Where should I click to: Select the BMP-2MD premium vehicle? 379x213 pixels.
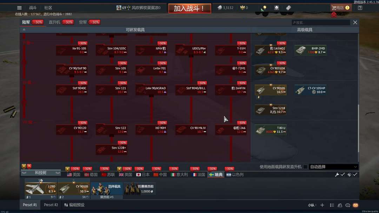[x=310, y=50]
